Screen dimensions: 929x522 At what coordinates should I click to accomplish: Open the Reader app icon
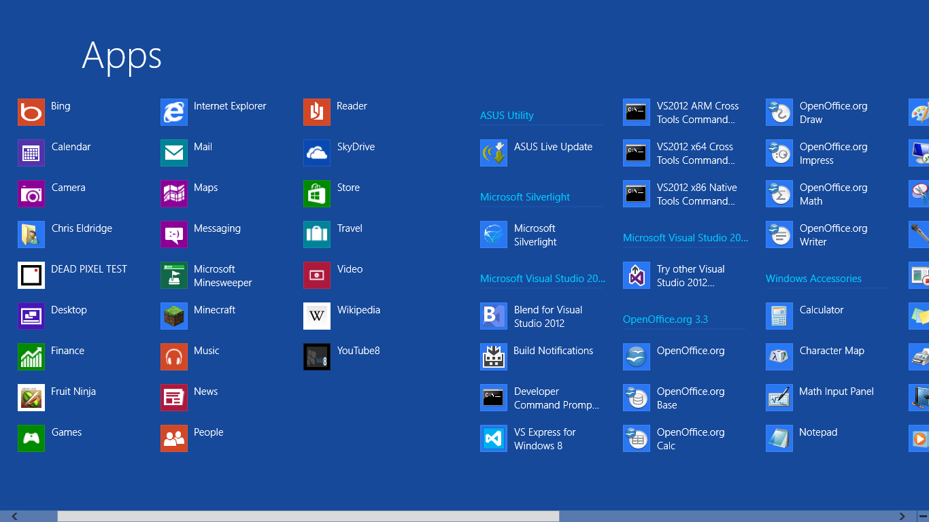(317, 112)
